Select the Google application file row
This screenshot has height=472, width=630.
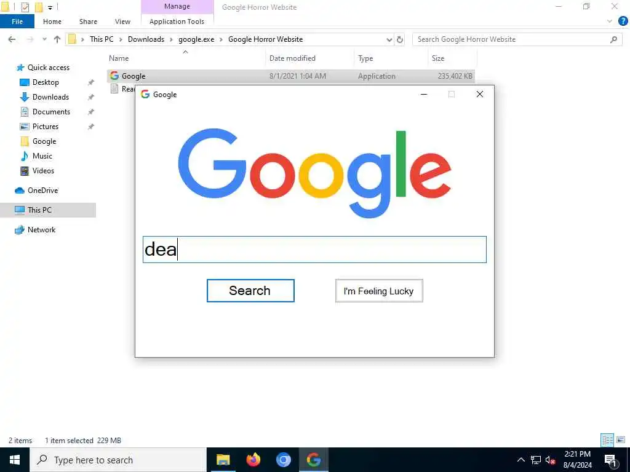(291, 76)
